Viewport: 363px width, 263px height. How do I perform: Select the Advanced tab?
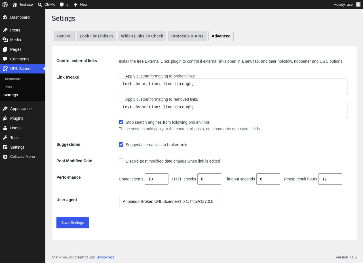tap(221, 36)
